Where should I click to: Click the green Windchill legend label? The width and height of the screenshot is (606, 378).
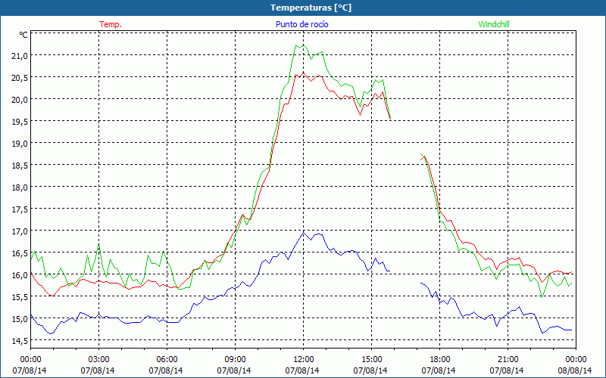(494, 24)
